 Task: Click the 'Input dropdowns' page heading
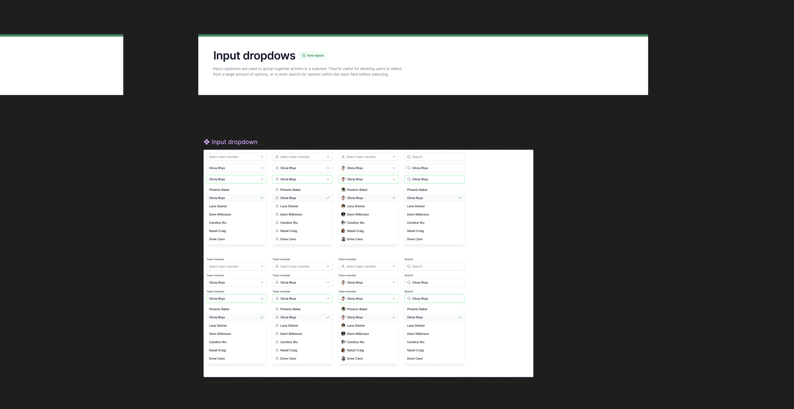254,55
